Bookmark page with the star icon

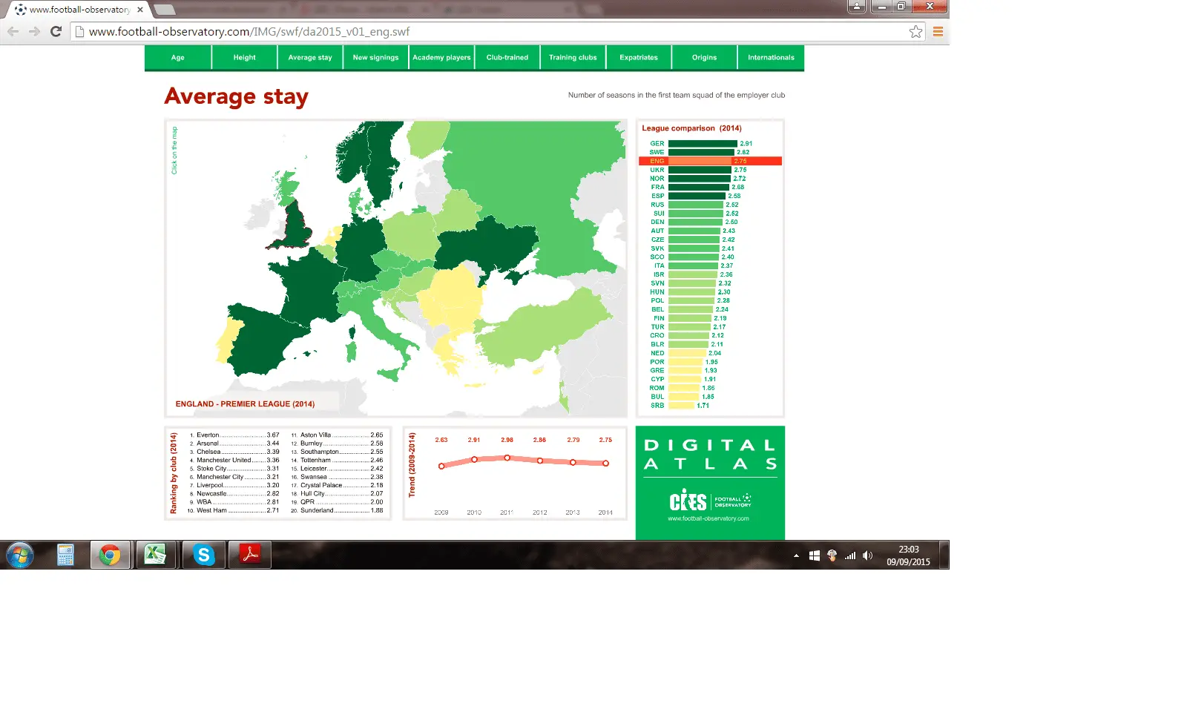pyautogui.click(x=915, y=31)
